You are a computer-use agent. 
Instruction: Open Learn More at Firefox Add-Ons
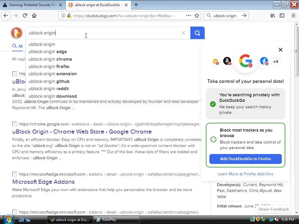[245, 174]
